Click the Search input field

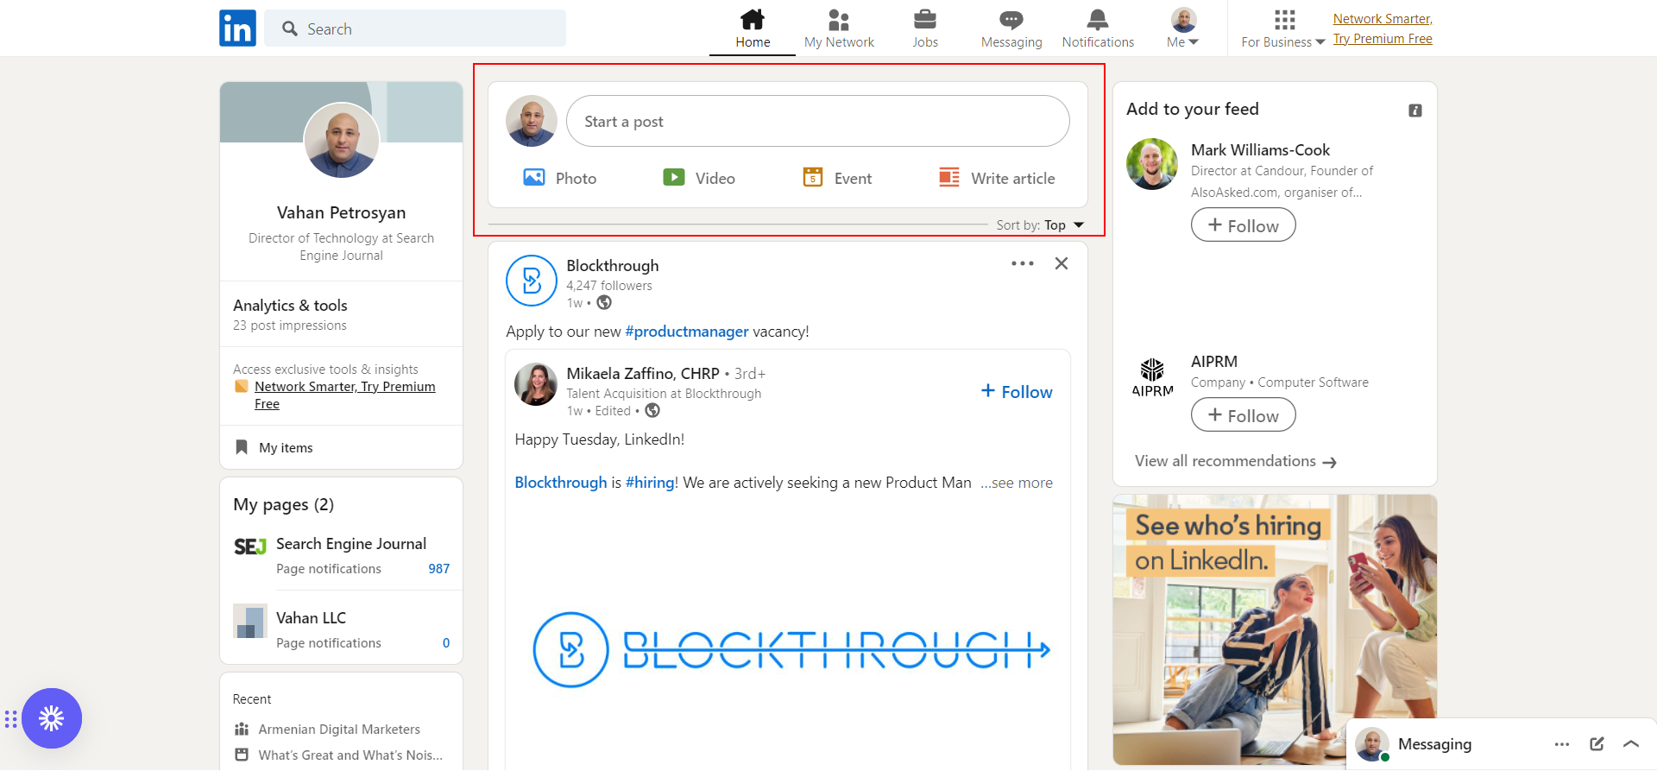[415, 28]
